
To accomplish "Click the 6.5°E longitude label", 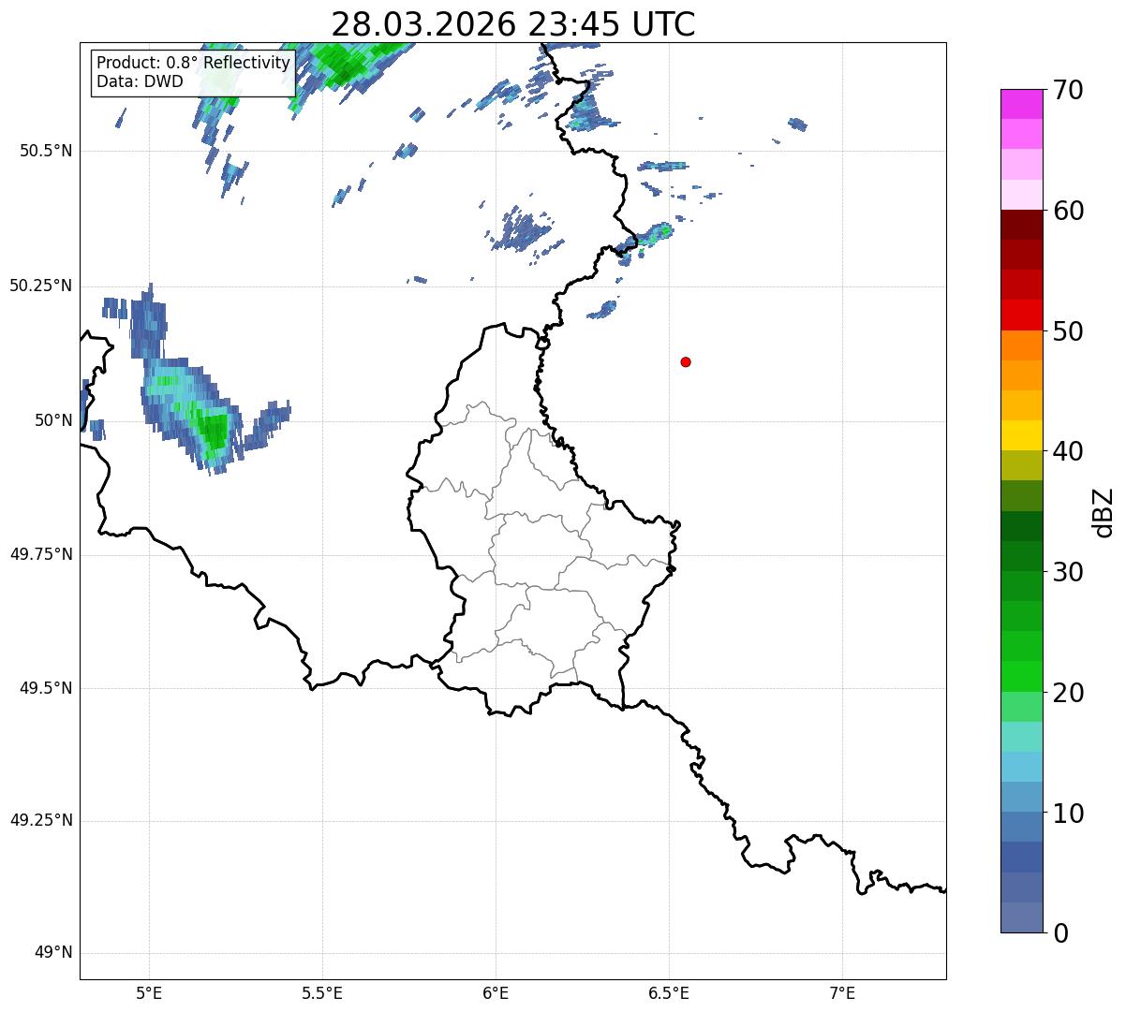I will pyautogui.click(x=669, y=992).
